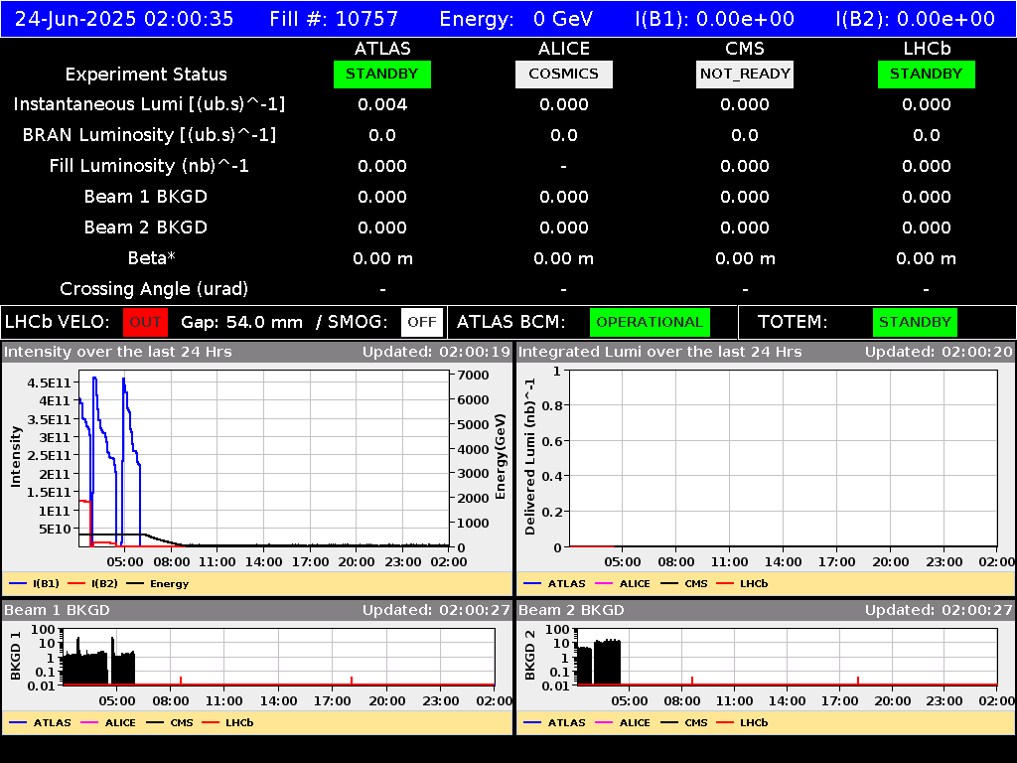This screenshot has width=1017, height=763.
Task: Click the Beam 1 BKGD chart title
Action: click(57, 611)
